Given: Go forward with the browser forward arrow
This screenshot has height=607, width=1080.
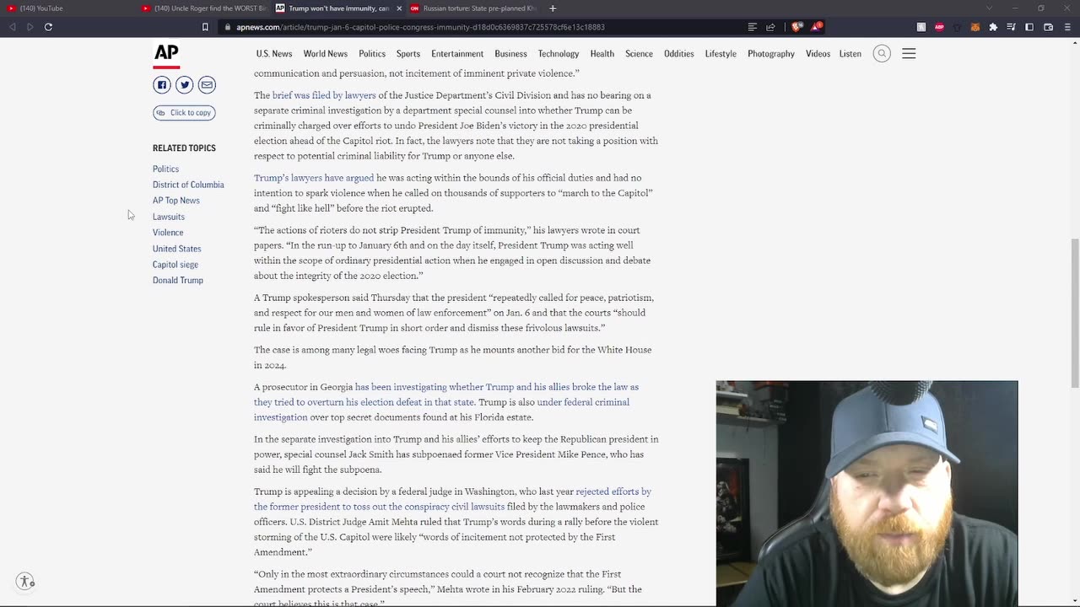Looking at the screenshot, I should (30, 27).
